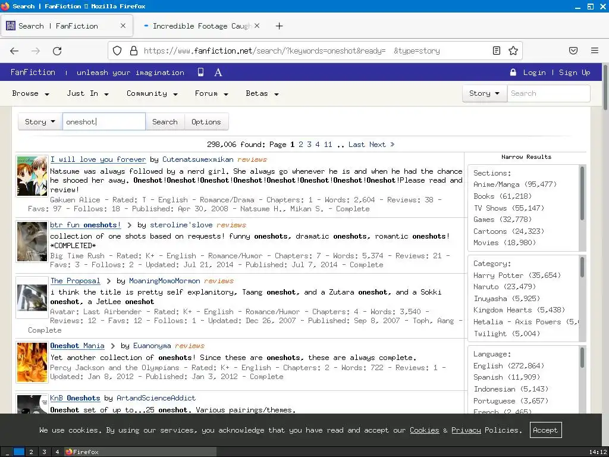
Task: Open the Firefox hamburger menu
Action: point(595,51)
